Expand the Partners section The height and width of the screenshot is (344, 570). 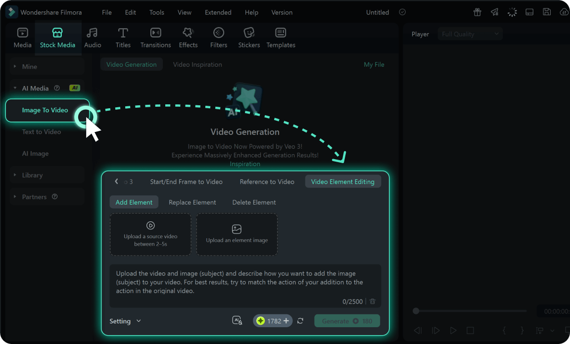15,197
